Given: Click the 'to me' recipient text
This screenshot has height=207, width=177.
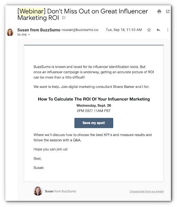Looking at the screenshot, I should [22, 35].
